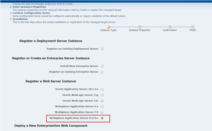Click the WebSphere Application Server 8.5/9.x label
Viewport: 212px width, 131px height.
click(74, 118)
